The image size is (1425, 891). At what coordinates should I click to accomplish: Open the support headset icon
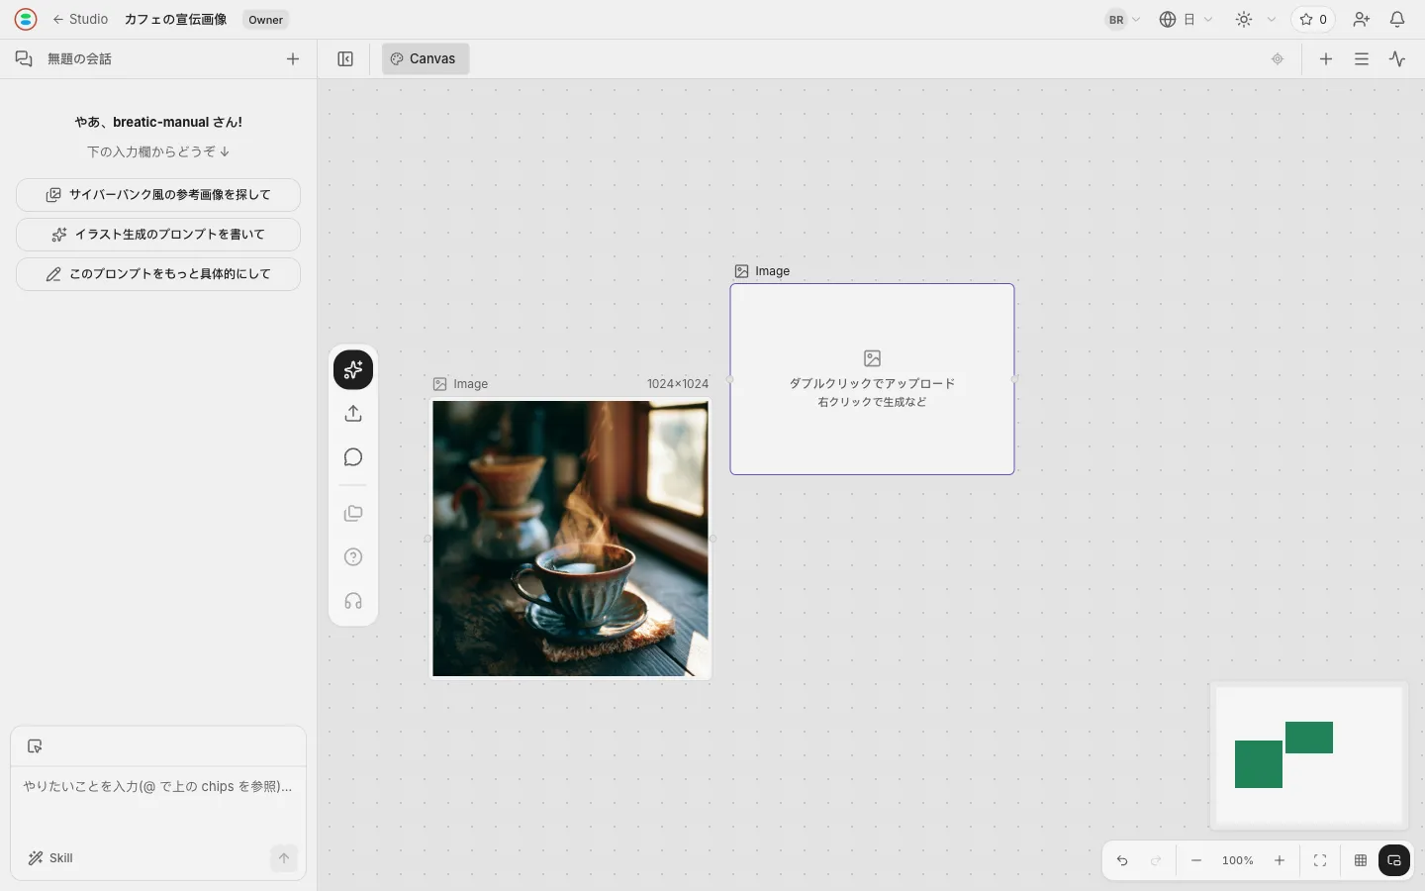pos(353,601)
